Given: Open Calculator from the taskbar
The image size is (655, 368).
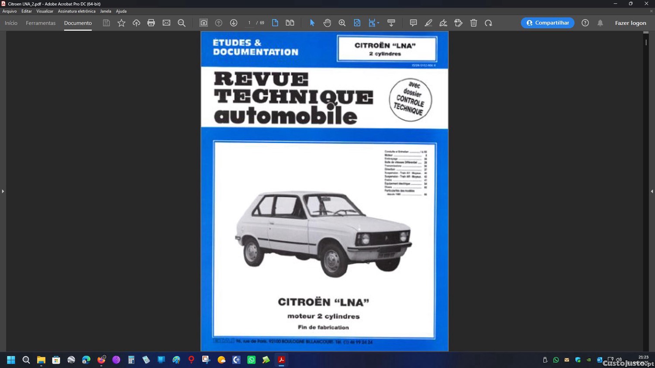Looking at the screenshot, I should pos(131,360).
